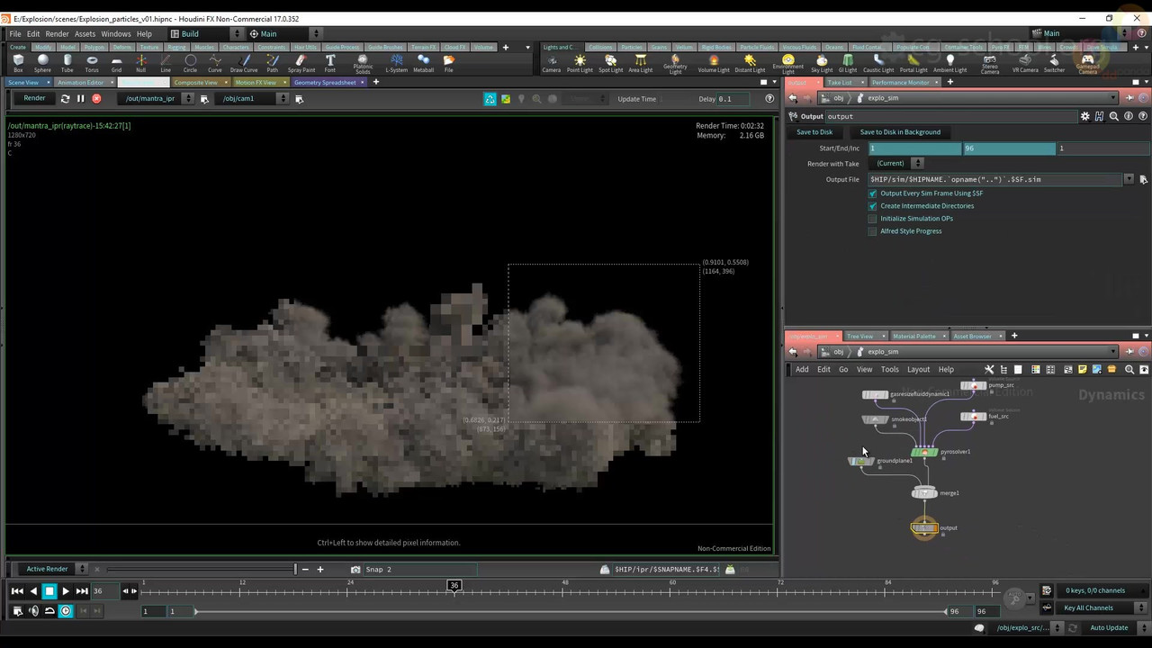Image resolution: width=1152 pixels, height=648 pixels.
Task: Create a Null with the shelf tool
Action: coord(140,63)
